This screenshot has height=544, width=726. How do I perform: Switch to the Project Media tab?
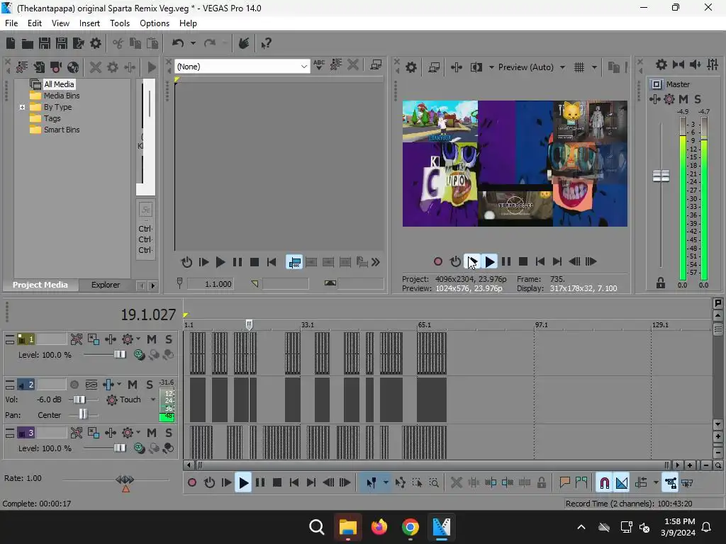click(40, 285)
